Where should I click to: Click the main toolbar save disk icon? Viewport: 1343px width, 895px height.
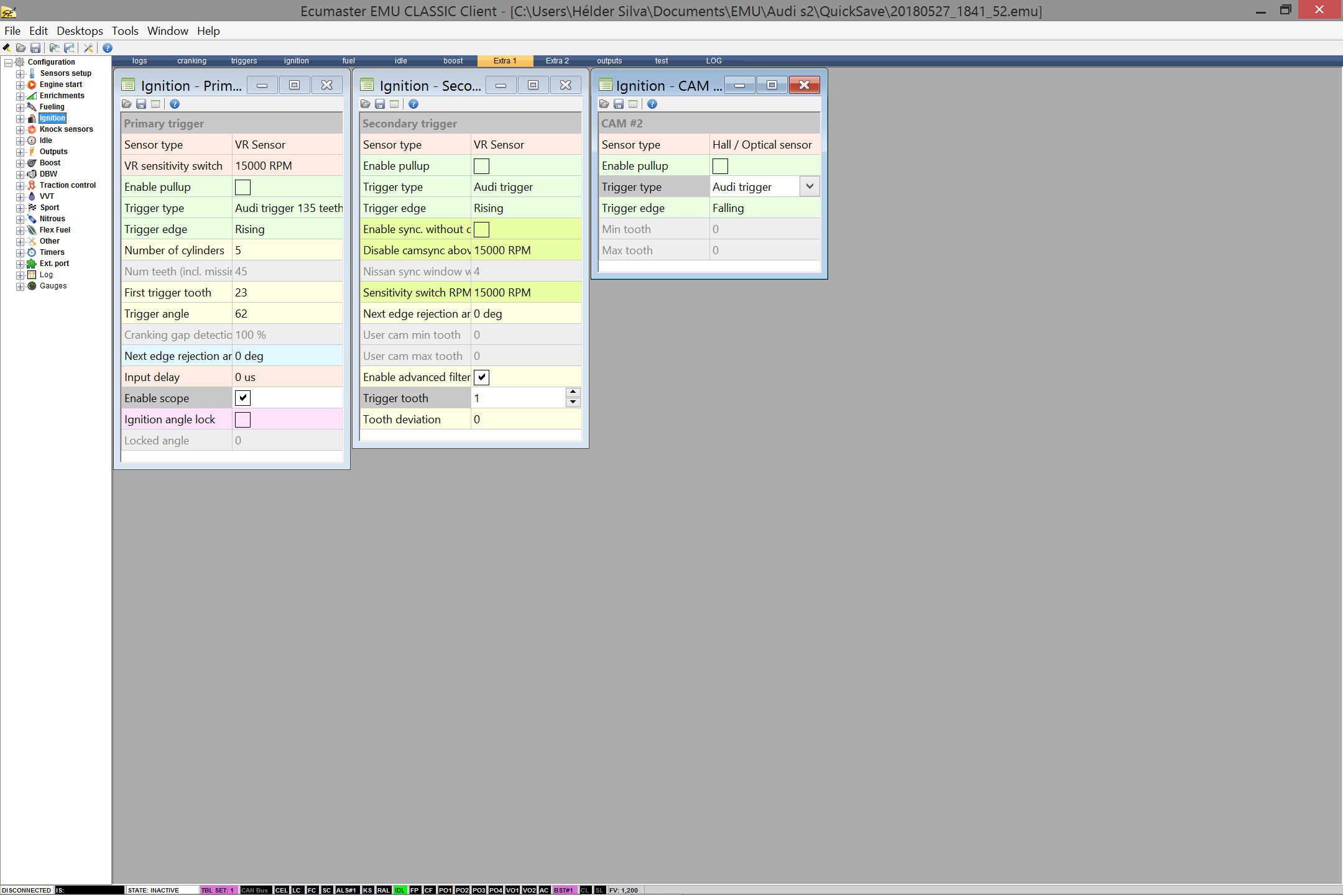pos(35,48)
